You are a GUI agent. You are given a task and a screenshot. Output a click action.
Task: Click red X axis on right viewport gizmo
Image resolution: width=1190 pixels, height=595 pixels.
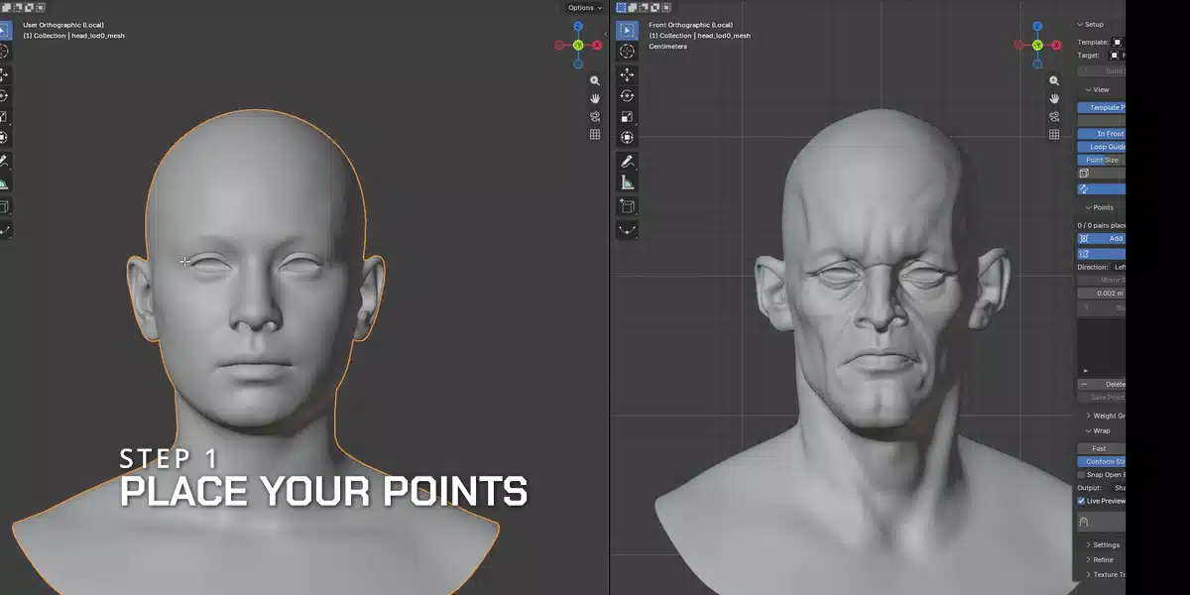pos(1057,45)
